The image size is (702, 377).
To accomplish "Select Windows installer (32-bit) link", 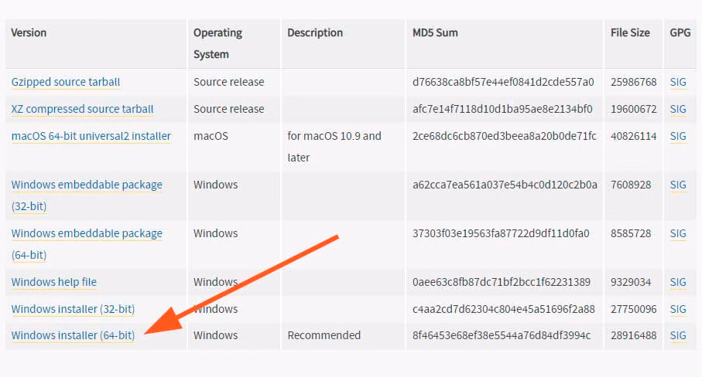I will pyautogui.click(x=73, y=309).
